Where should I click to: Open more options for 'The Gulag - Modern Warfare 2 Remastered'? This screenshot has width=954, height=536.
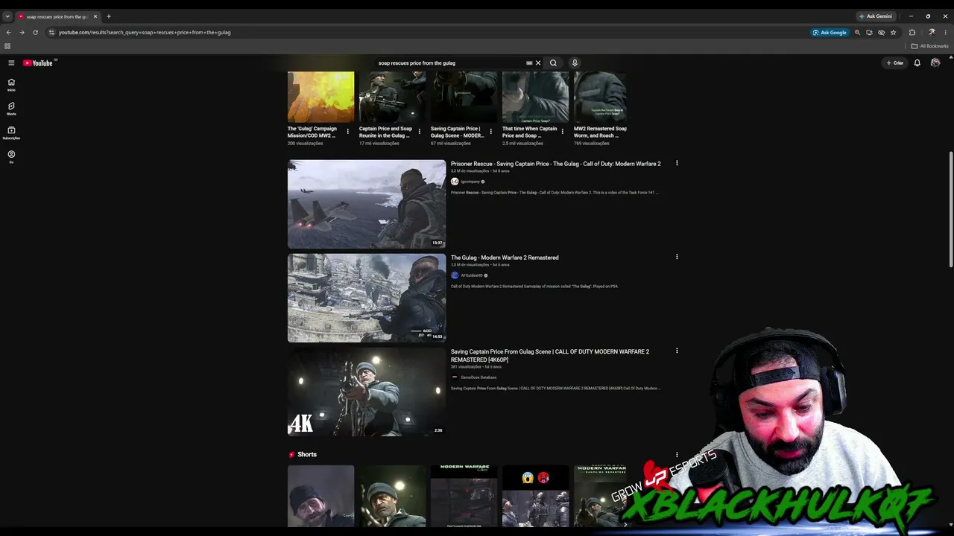tap(677, 257)
